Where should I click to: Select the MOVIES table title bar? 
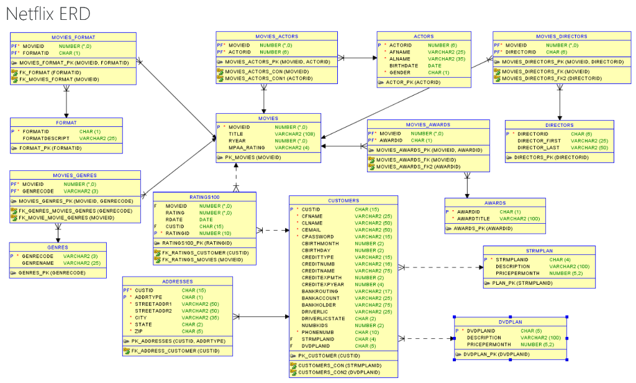pos(268,118)
